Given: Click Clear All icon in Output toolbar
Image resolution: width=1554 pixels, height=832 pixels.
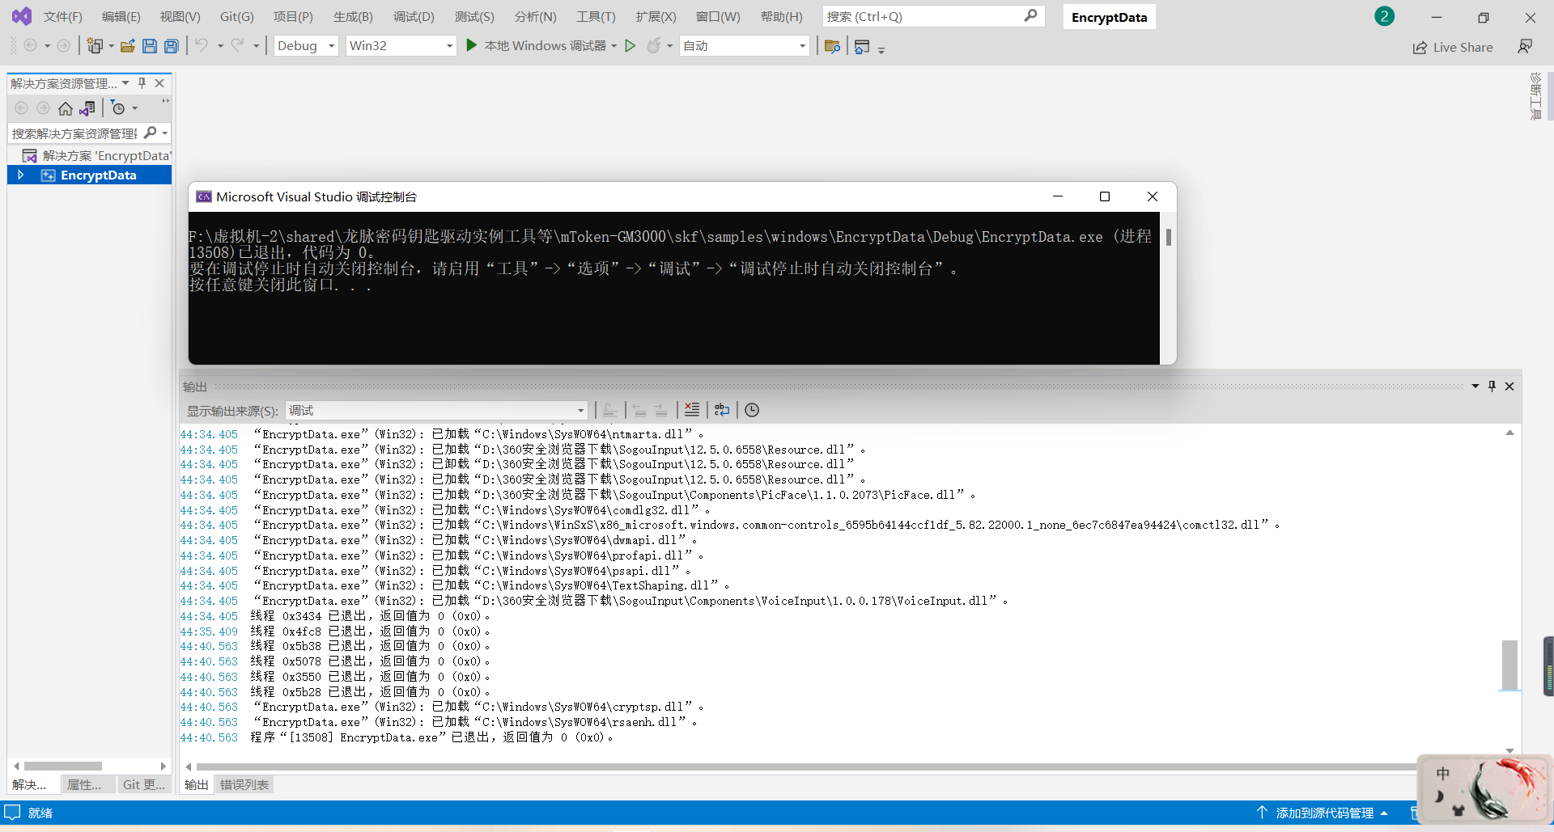Looking at the screenshot, I should pos(692,410).
